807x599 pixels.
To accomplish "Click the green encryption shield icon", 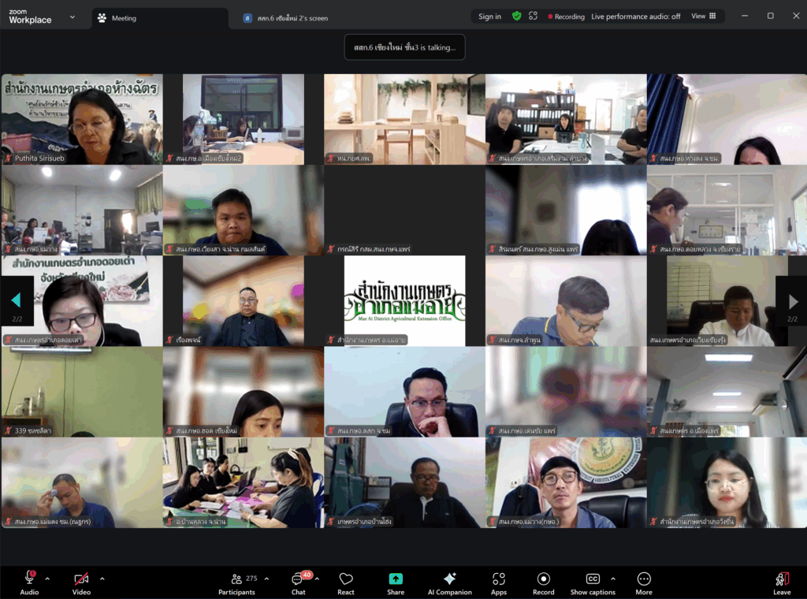I will (x=516, y=16).
